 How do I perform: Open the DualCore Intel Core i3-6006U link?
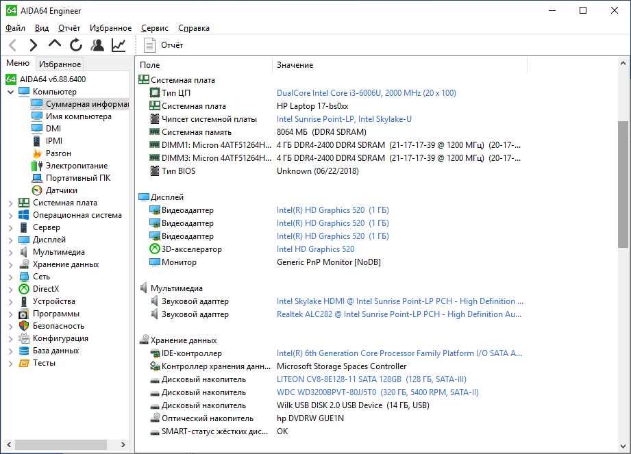367,93
